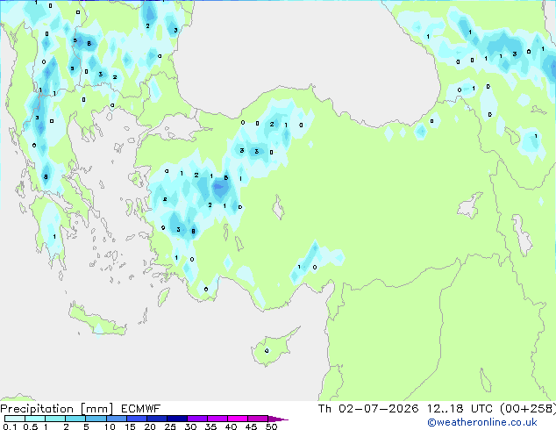
Task: Select the 45 mm magenta legend swatch
Action: click(x=258, y=419)
